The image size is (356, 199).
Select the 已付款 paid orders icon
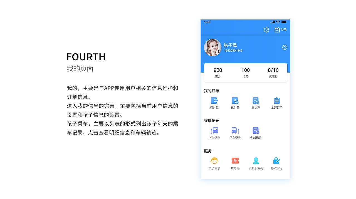coord(235,101)
